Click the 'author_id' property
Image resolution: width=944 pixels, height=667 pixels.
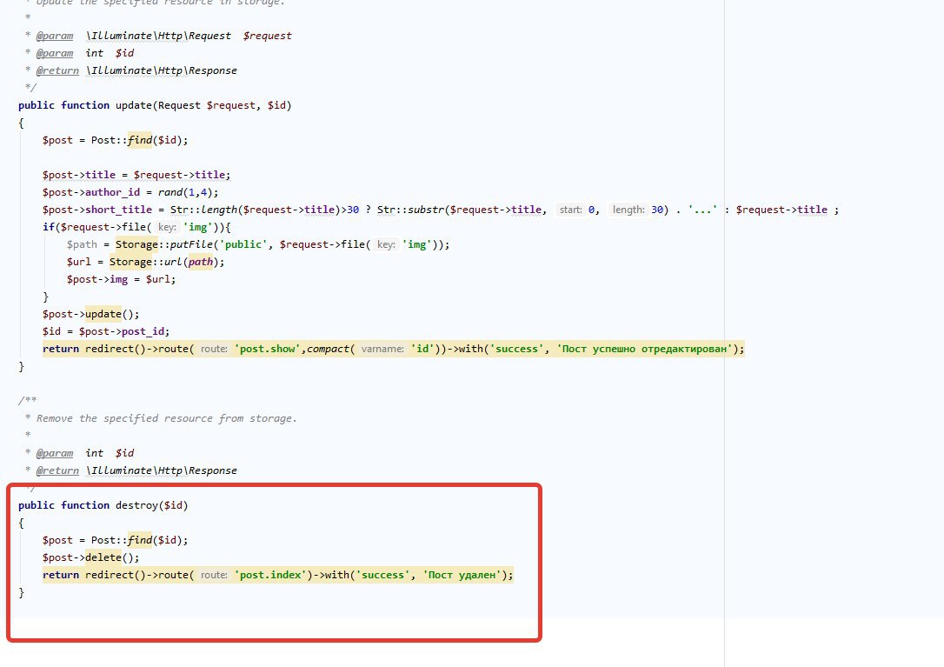[x=113, y=192]
